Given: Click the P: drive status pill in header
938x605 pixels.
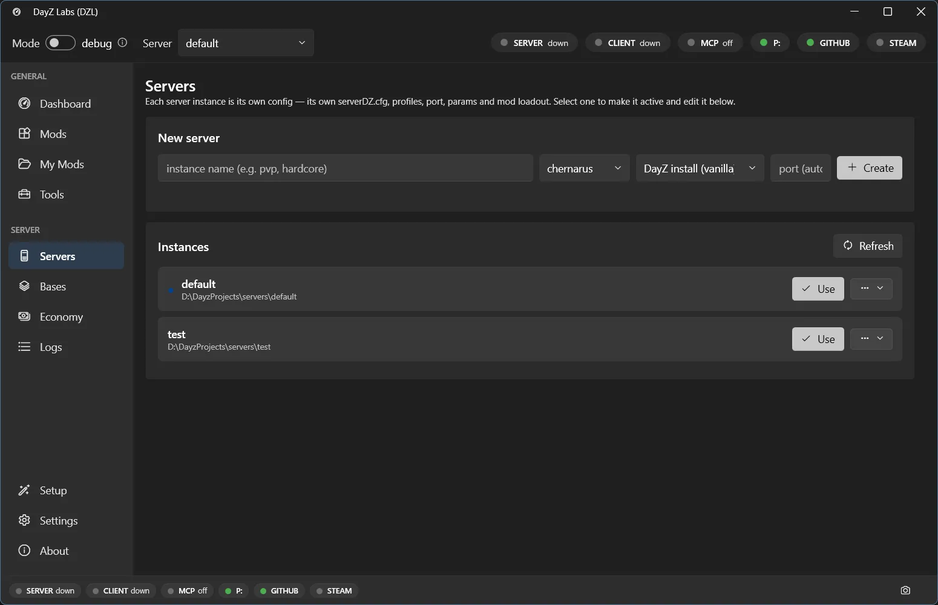Looking at the screenshot, I should [x=770, y=43].
